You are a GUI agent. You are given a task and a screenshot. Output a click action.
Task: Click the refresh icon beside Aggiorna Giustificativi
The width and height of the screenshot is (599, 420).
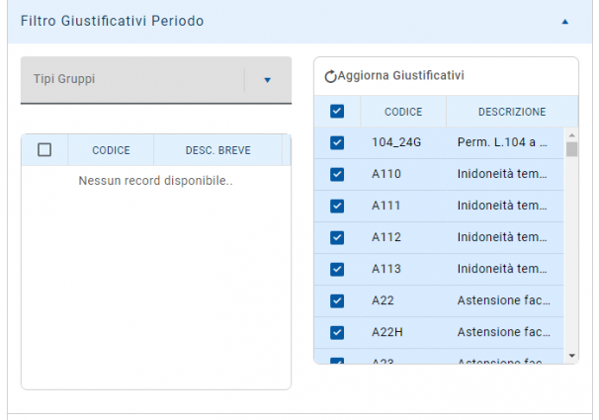[331, 76]
